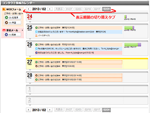Viewport: 150px width, 113px height.
Task: Click green icon of 2013/02/27 13:00 entry
Action: (37, 62)
